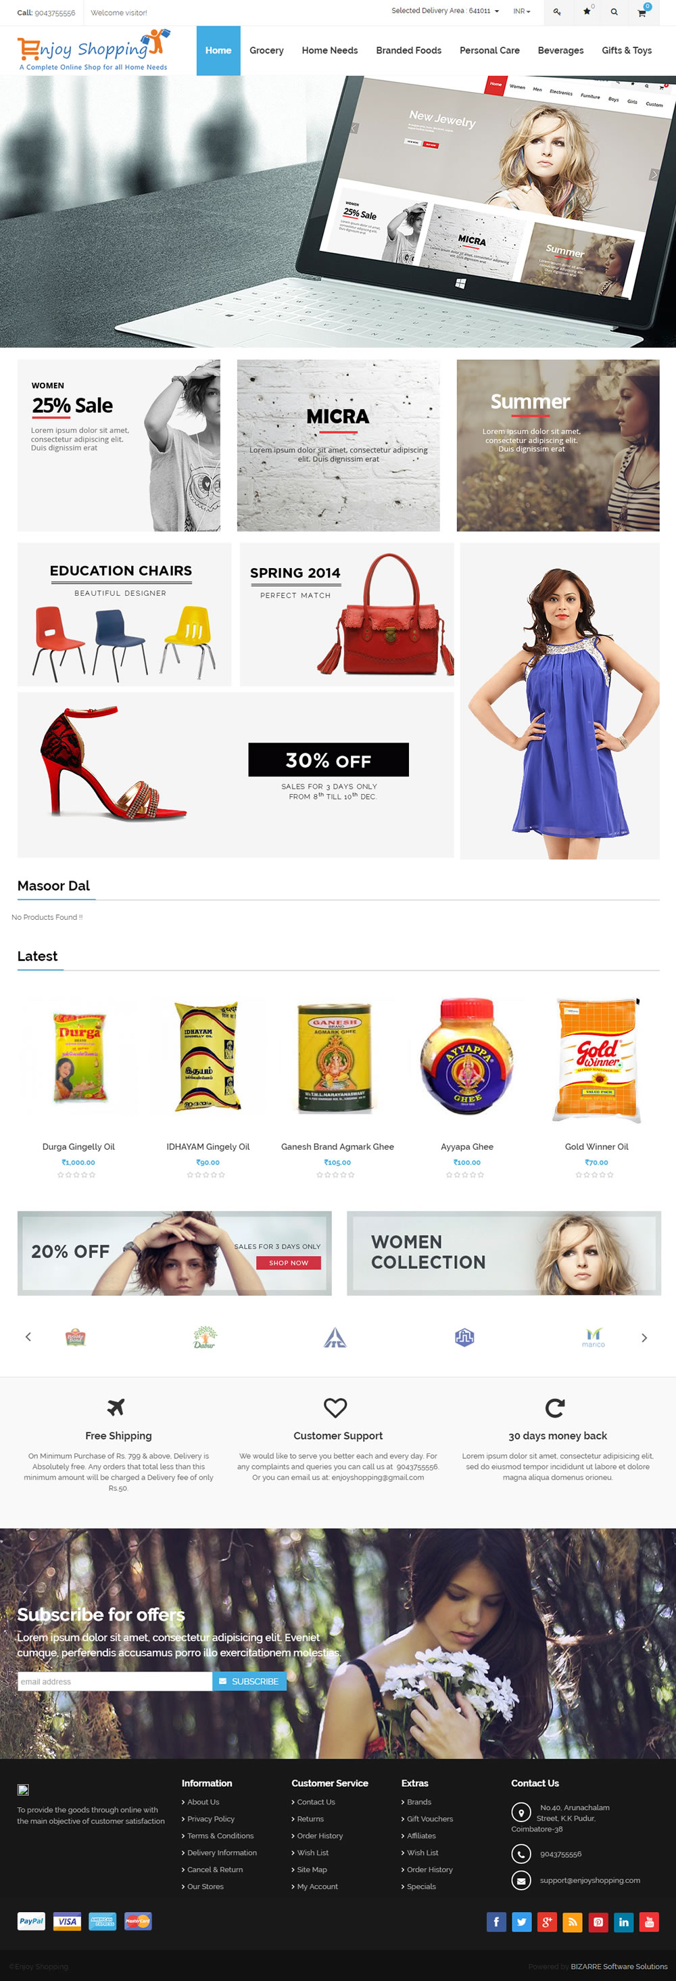This screenshot has width=676, height=1981.
Task: Expand the Selected Delivery Area dropdown
Action: coord(445,11)
